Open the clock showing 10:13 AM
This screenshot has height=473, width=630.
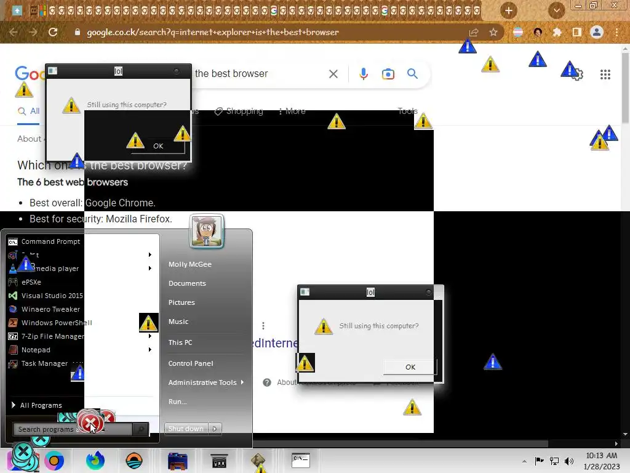point(602,461)
